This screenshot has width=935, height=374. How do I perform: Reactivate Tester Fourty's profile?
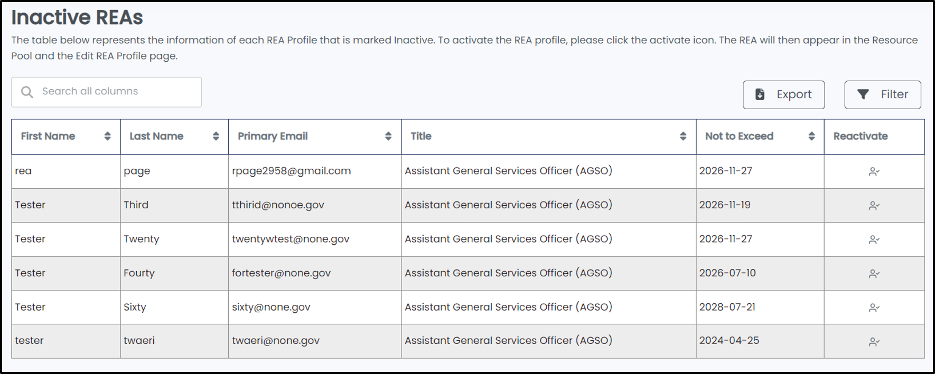pos(874,274)
